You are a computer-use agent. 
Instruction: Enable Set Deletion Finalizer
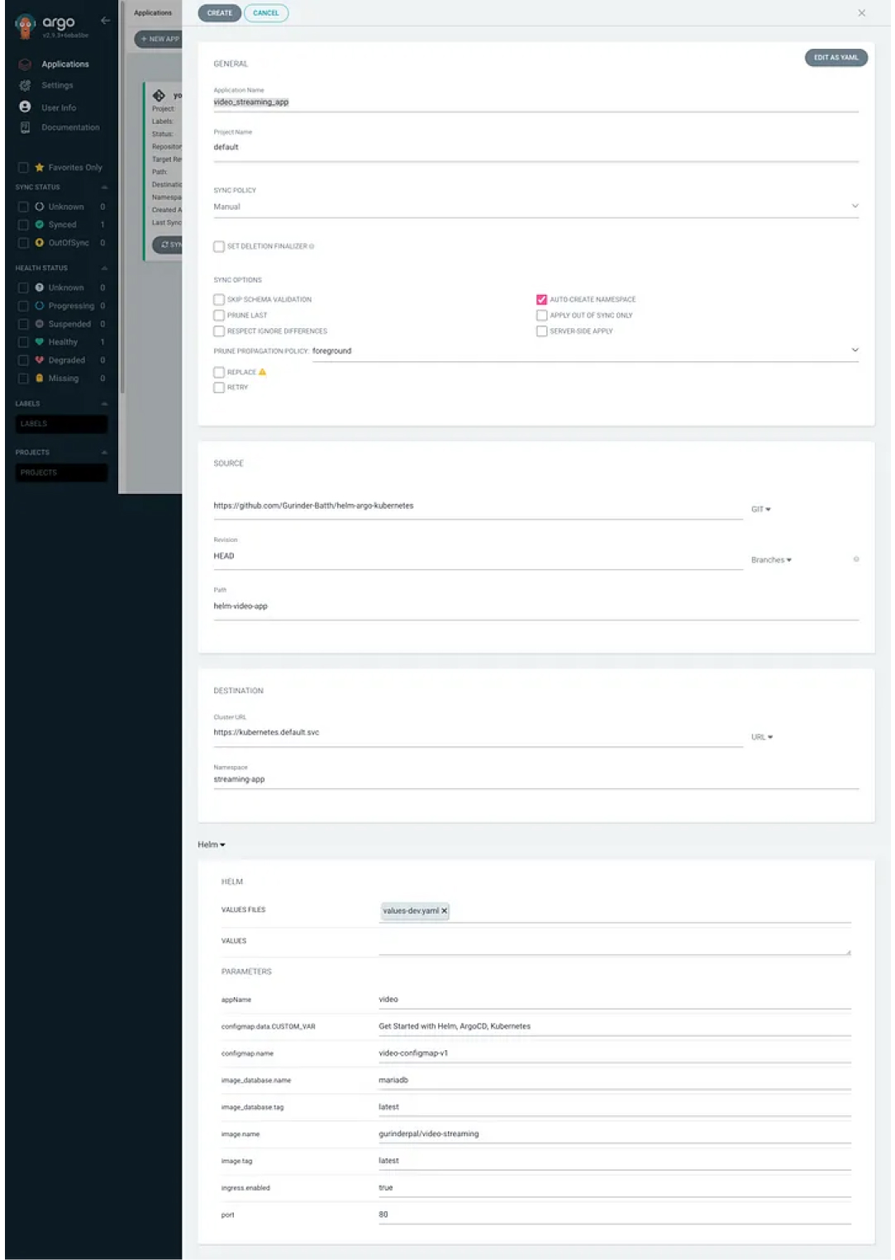[218, 245]
